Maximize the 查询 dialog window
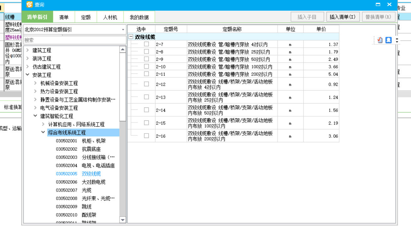This screenshot has height=237, width=411. tap(378, 4)
